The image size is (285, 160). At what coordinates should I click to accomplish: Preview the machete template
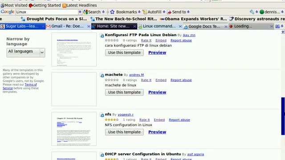(157, 92)
